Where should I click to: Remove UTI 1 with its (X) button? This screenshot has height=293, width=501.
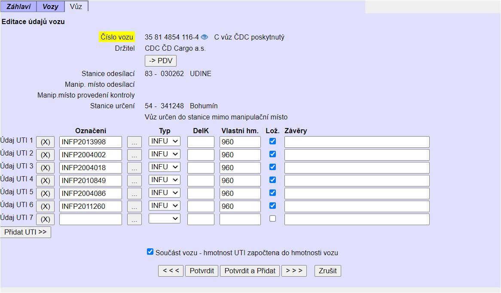tap(45, 142)
